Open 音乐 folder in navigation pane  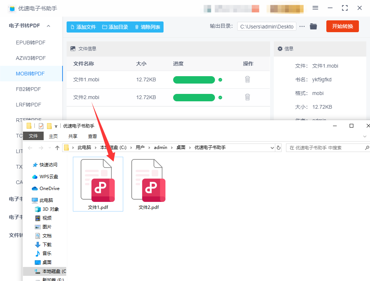pos(43,253)
